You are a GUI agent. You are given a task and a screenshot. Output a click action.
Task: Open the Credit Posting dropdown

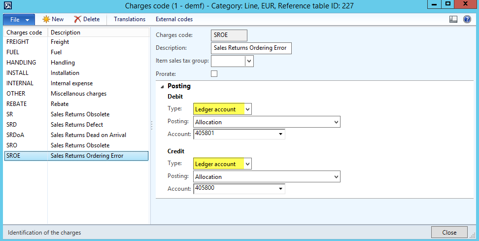(336, 176)
